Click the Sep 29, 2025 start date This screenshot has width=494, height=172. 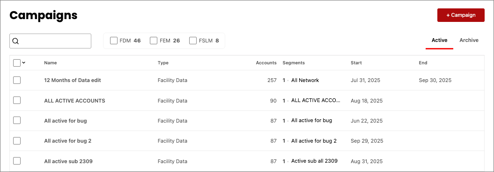[367, 141]
